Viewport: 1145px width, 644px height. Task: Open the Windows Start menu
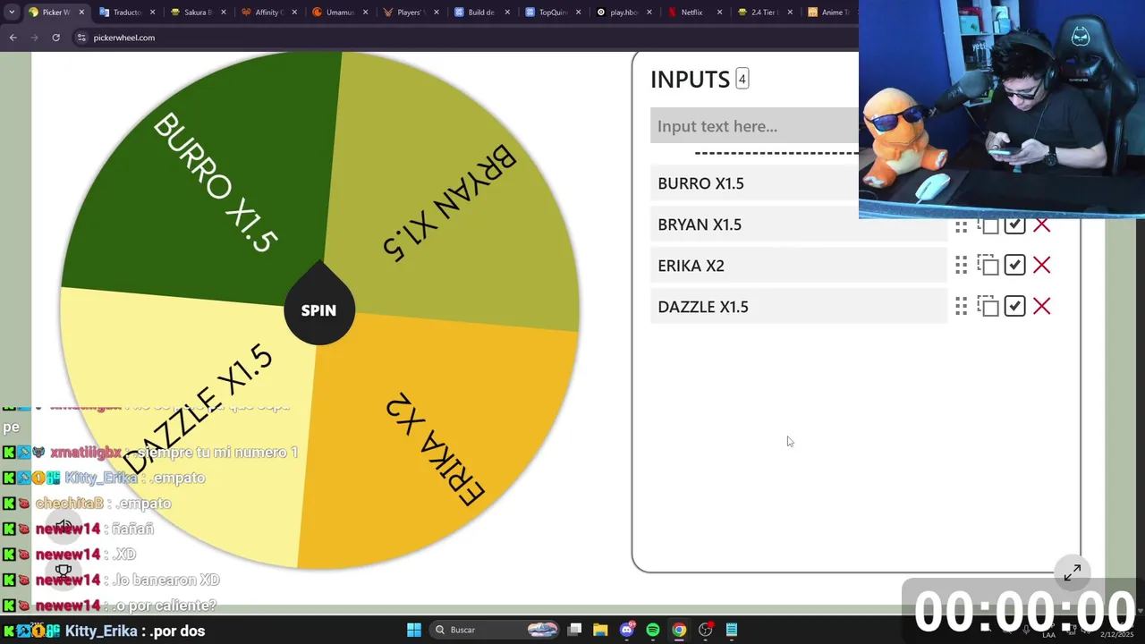[414, 630]
